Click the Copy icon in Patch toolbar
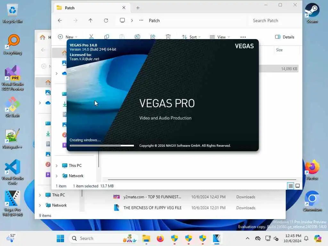Image resolution: width=328 pixels, height=246 pixels. click(106, 37)
